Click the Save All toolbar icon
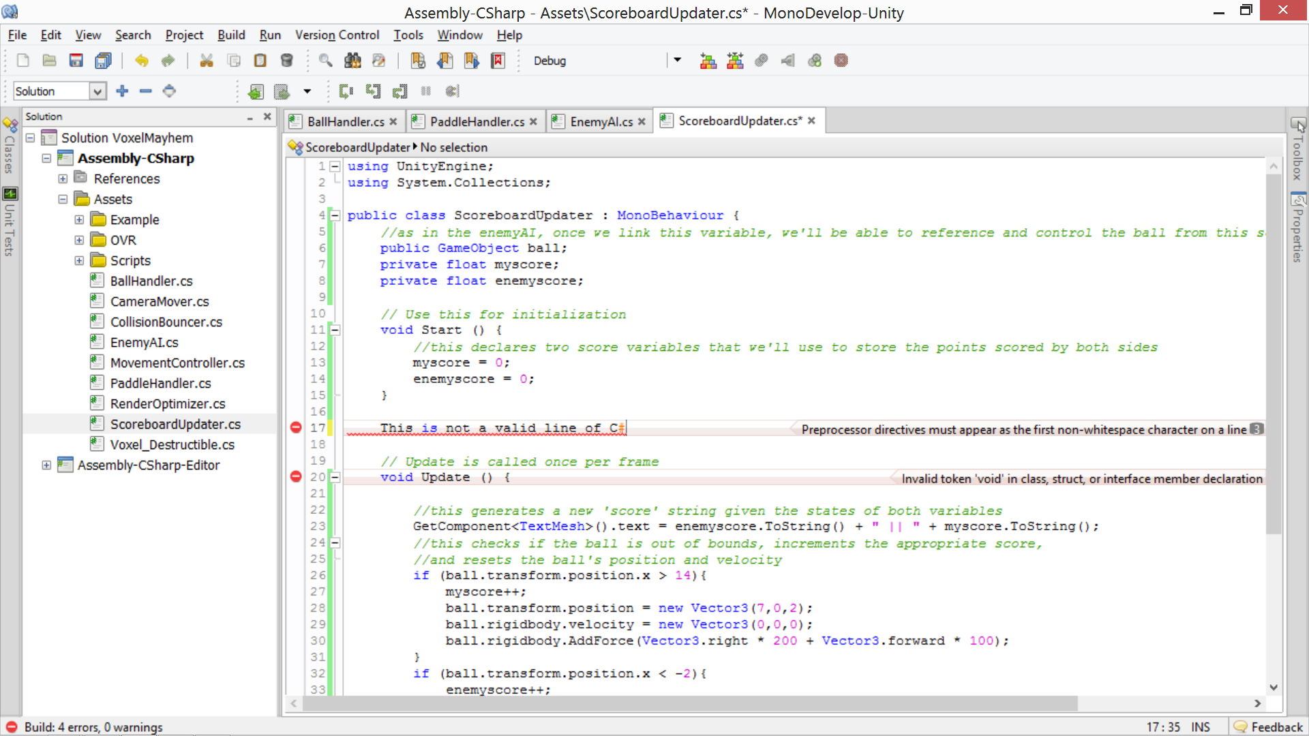This screenshot has height=736, width=1309. coord(103,61)
